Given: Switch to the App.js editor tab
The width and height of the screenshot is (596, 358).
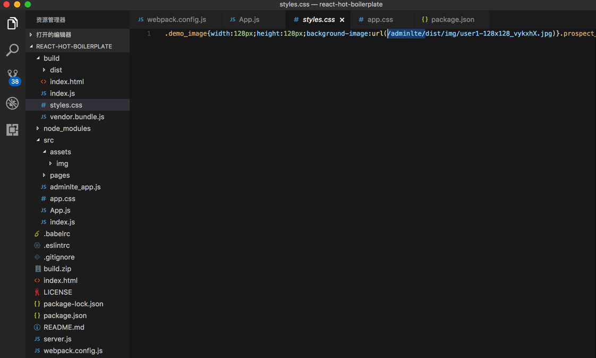Looking at the screenshot, I should click(253, 19).
